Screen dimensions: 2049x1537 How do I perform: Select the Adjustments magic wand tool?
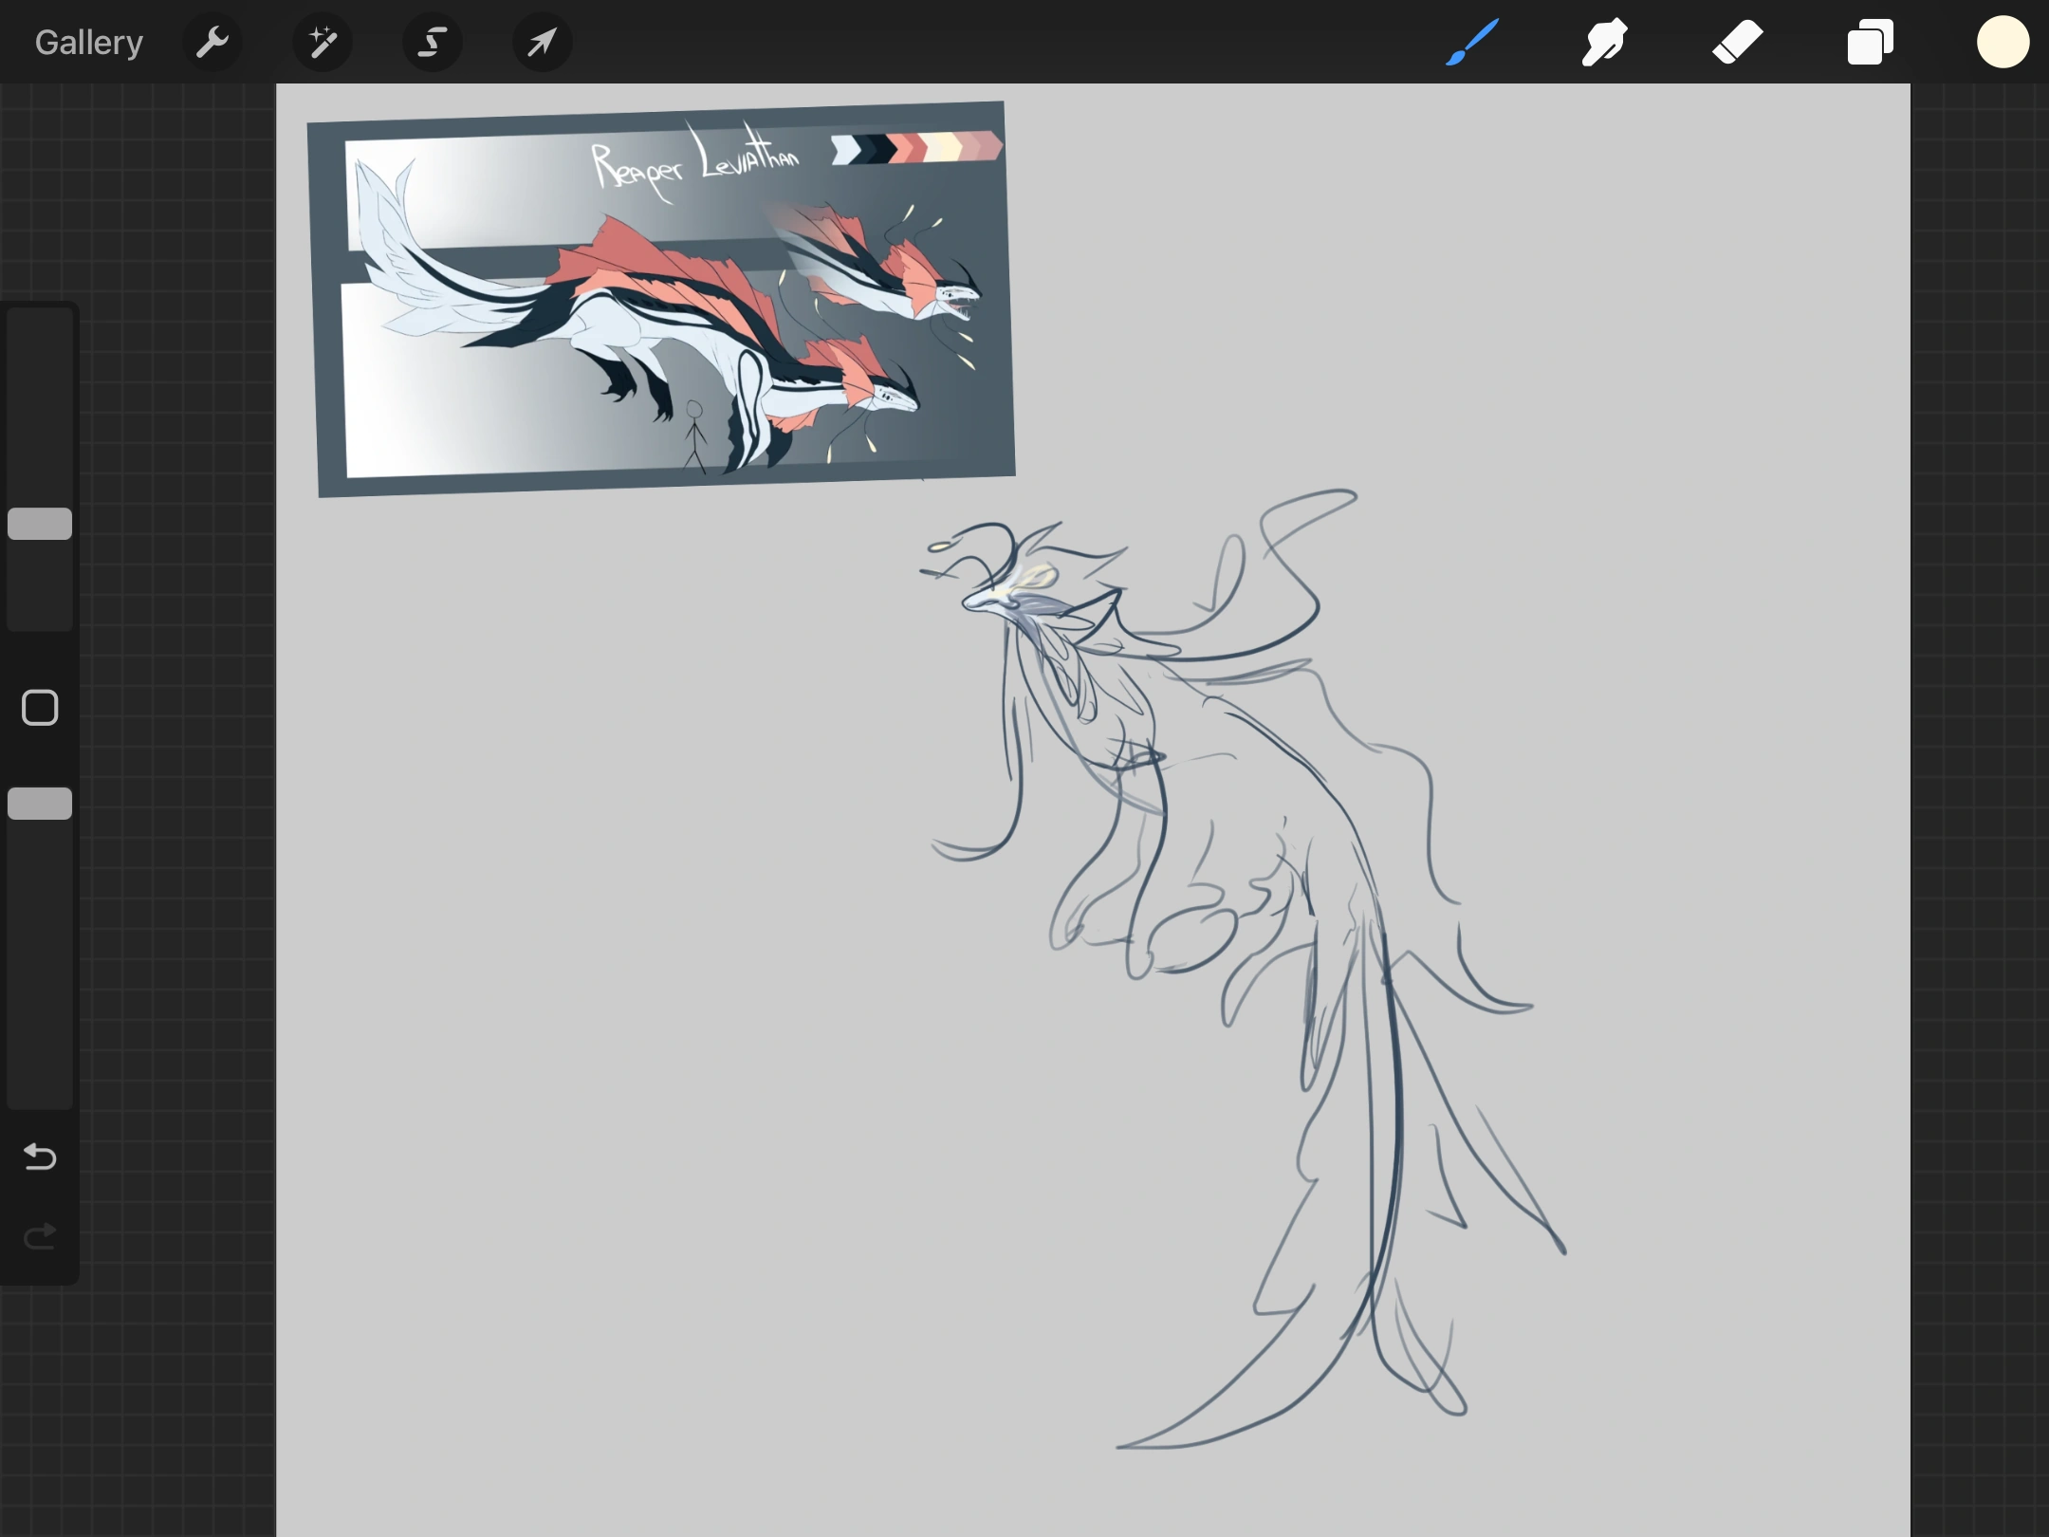pos(323,42)
